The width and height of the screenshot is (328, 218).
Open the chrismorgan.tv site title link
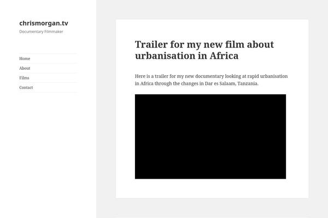coord(44,23)
